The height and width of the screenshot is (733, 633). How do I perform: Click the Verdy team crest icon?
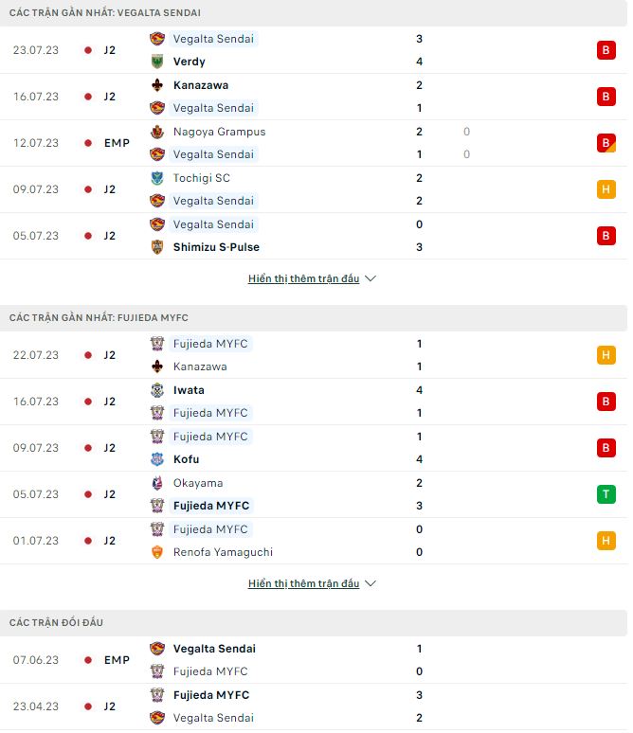pos(157,62)
